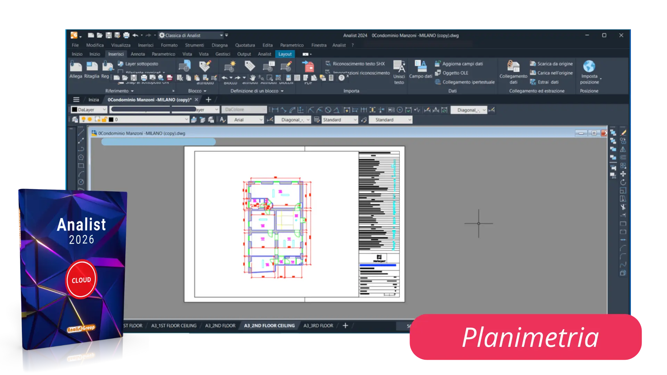The height and width of the screenshot is (375, 667).
Task: Switch to A3_3RD FLOOR layout tab
Action: (318, 326)
